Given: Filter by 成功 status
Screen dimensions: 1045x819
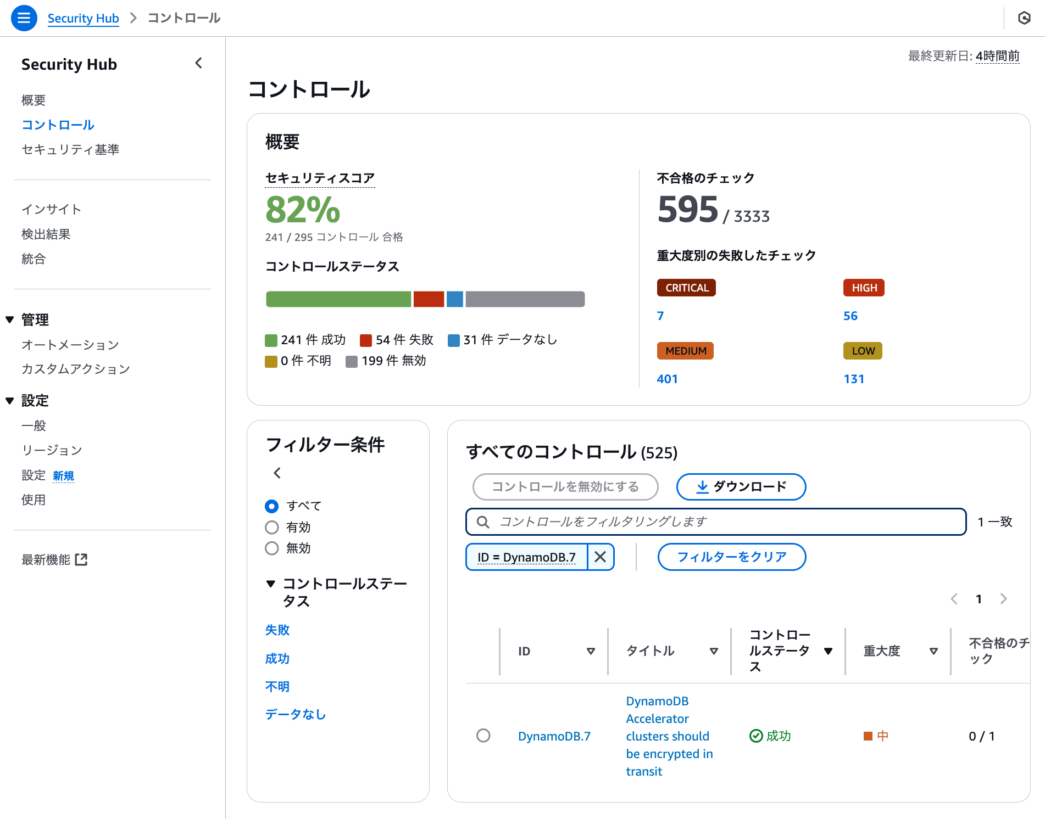Looking at the screenshot, I should pyautogui.click(x=277, y=659).
